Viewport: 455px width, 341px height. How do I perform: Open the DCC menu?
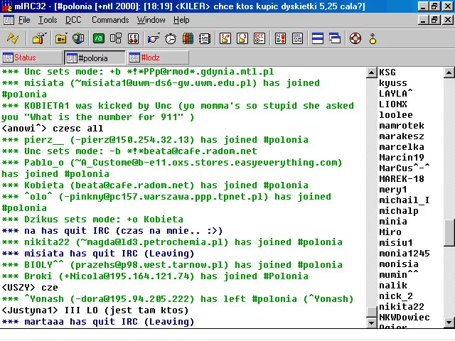pyautogui.click(x=73, y=20)
